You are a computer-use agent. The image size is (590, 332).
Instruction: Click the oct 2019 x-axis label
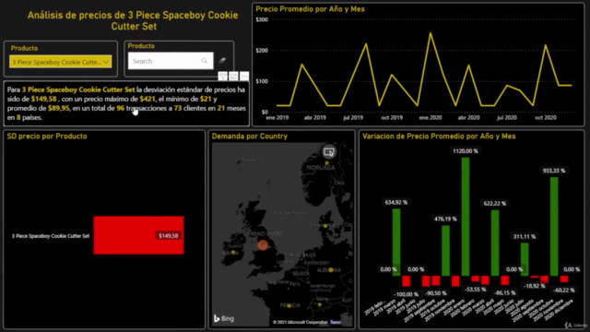392,117
